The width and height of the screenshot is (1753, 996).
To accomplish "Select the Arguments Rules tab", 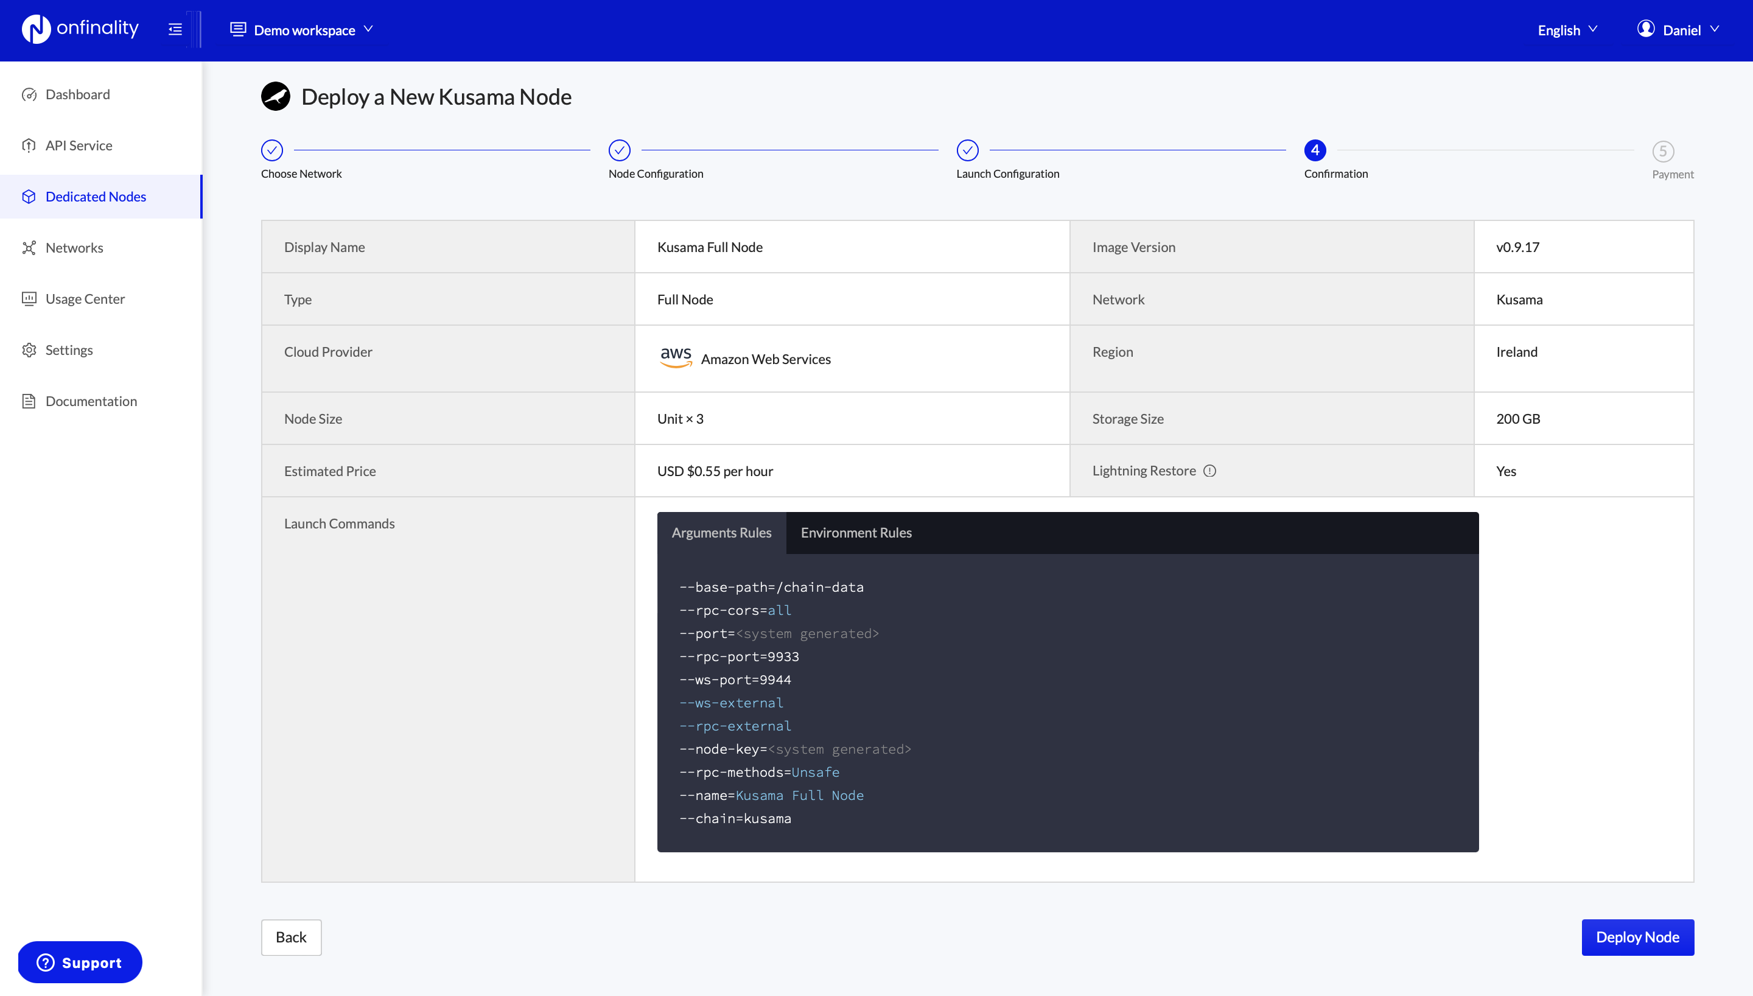I will [x=721, y=533].
